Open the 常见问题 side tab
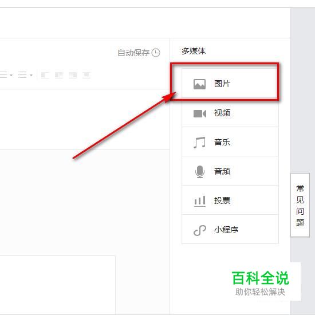 click(300, 205)
